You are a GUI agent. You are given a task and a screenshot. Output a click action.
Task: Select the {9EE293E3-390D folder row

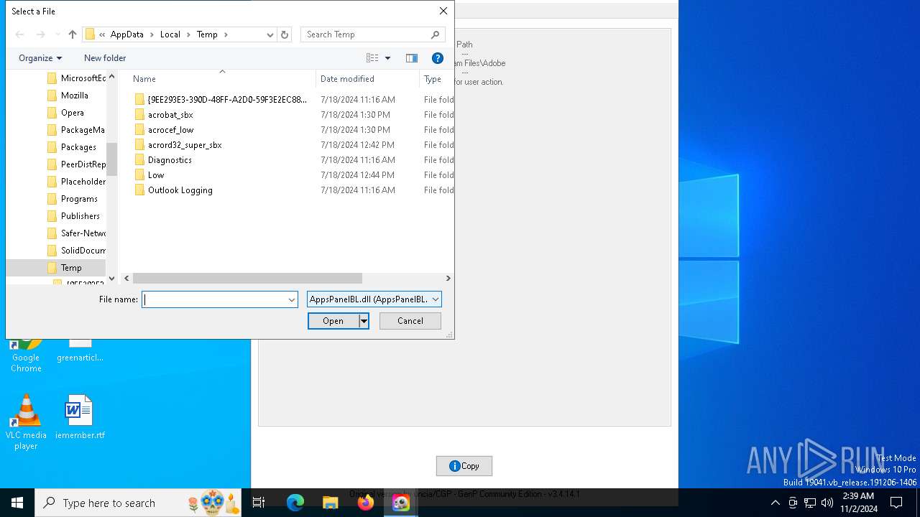(x=223, y=100)
